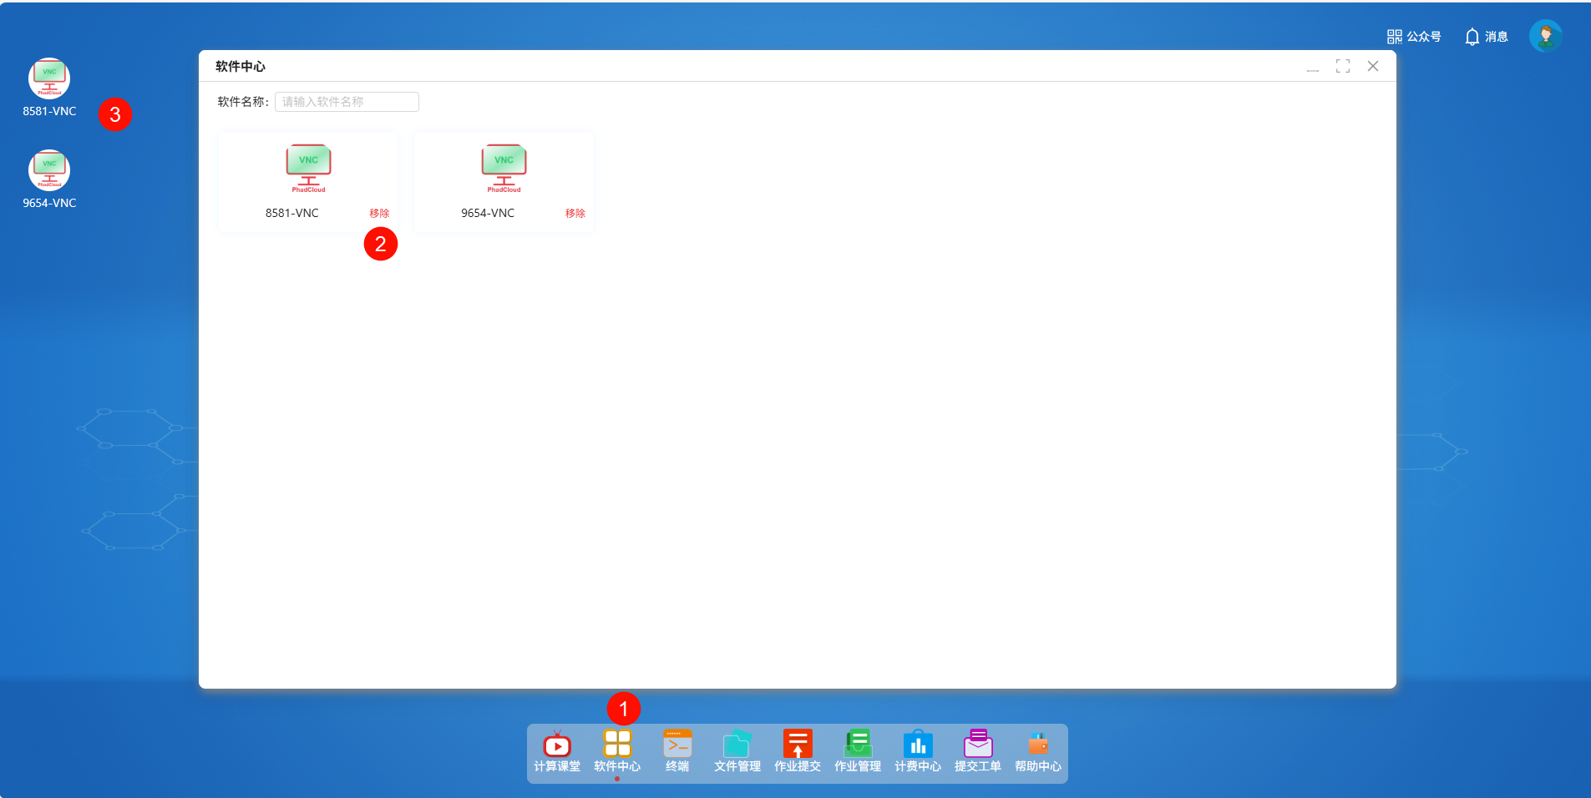
Task: Open the 消息 notifications bell
Action: (1486, 37)
